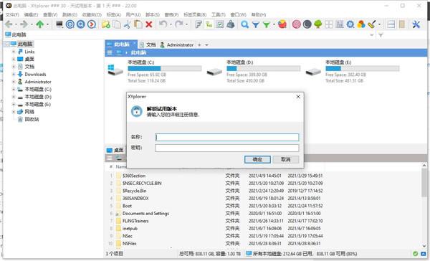The image size is (430, 261).
Task: Open the brush icon dropdown arrow
Action: click(380, 24)
